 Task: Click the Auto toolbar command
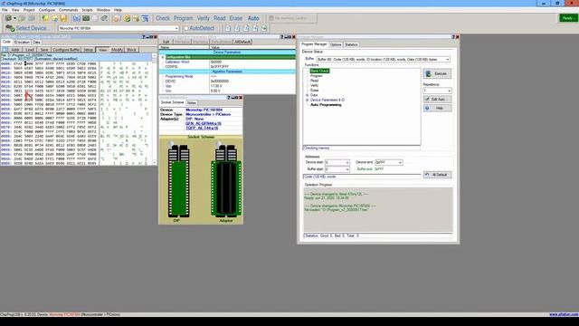[253, 18]
